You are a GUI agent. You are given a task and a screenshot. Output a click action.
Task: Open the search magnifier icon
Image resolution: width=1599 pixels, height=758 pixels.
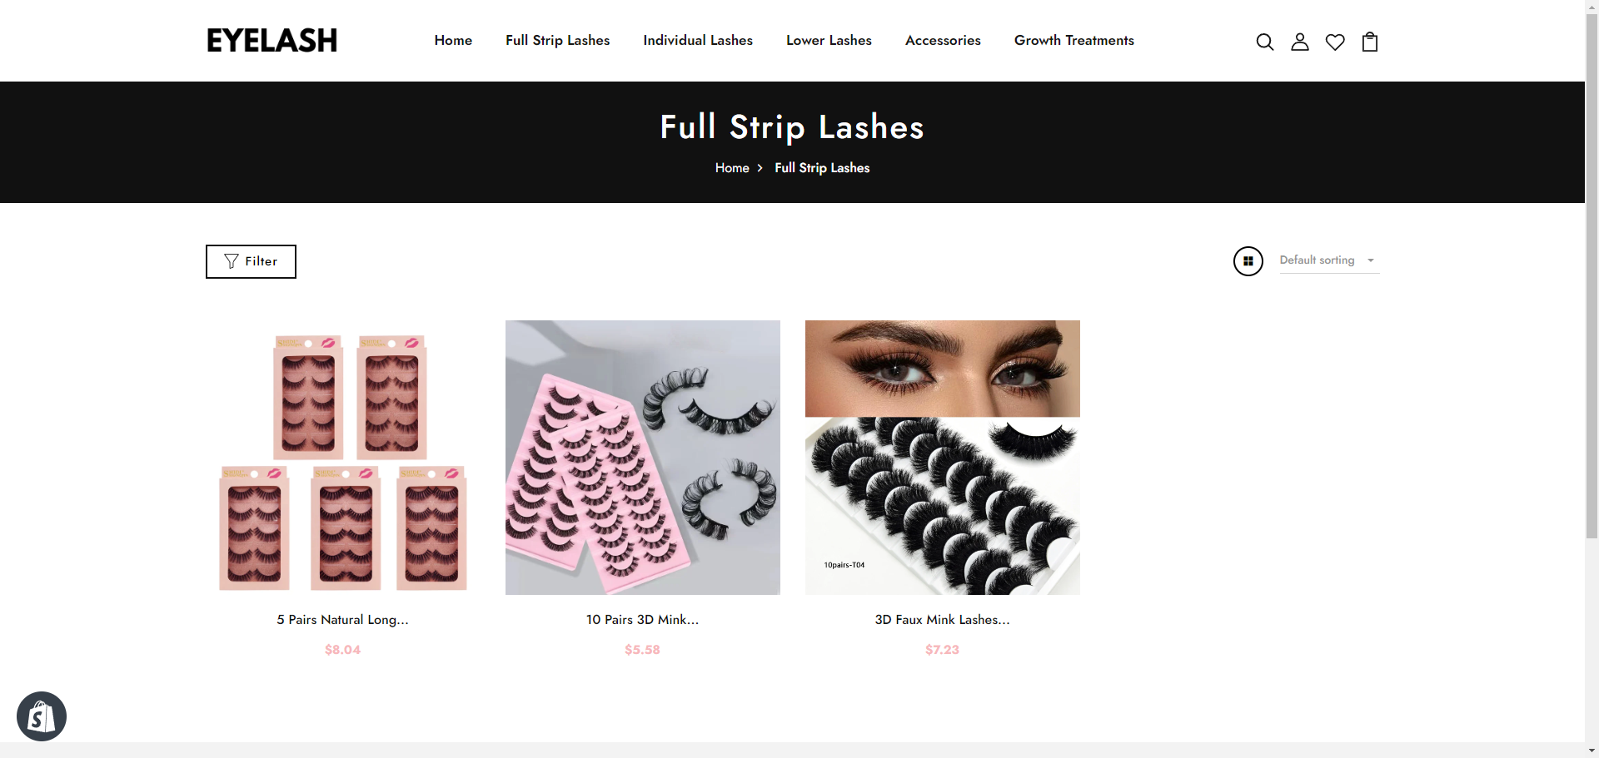tap(1264, 42)
